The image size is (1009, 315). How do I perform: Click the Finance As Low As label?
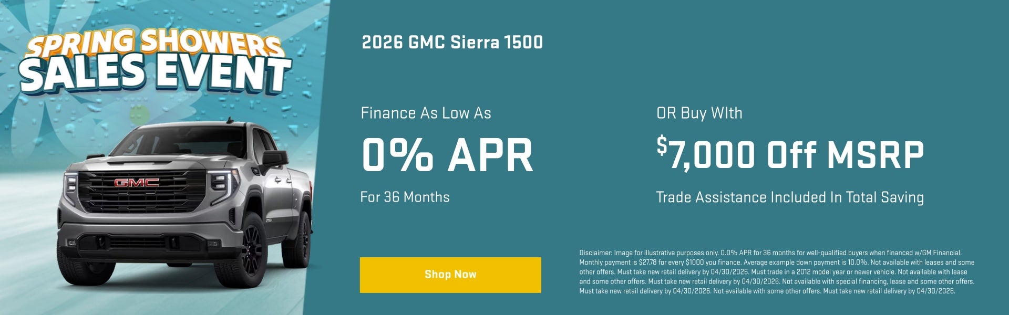[x=426, y=113]
